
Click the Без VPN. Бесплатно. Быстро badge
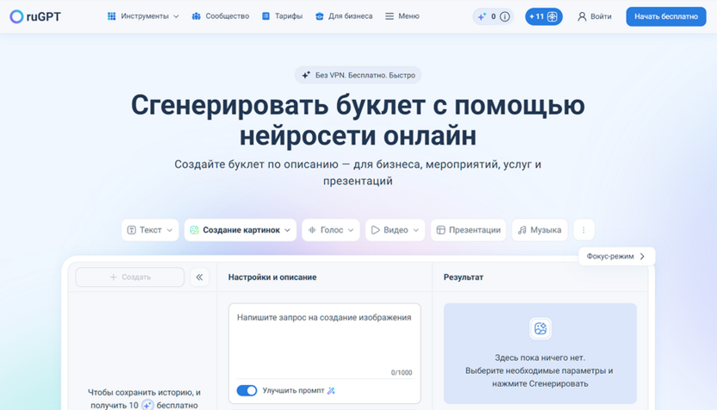tap(358, 75)
